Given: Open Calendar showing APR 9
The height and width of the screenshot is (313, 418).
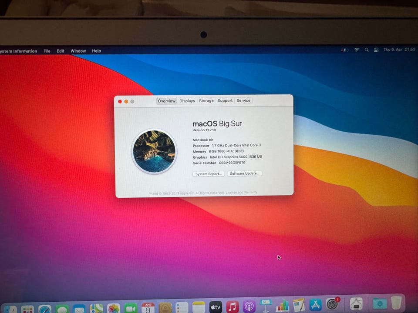Looking at the screenshot, I should [x=148, y=308].
